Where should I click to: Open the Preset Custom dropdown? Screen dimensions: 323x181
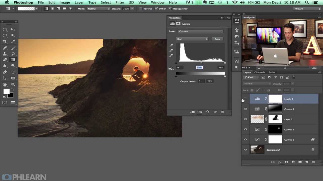(201, 31)
